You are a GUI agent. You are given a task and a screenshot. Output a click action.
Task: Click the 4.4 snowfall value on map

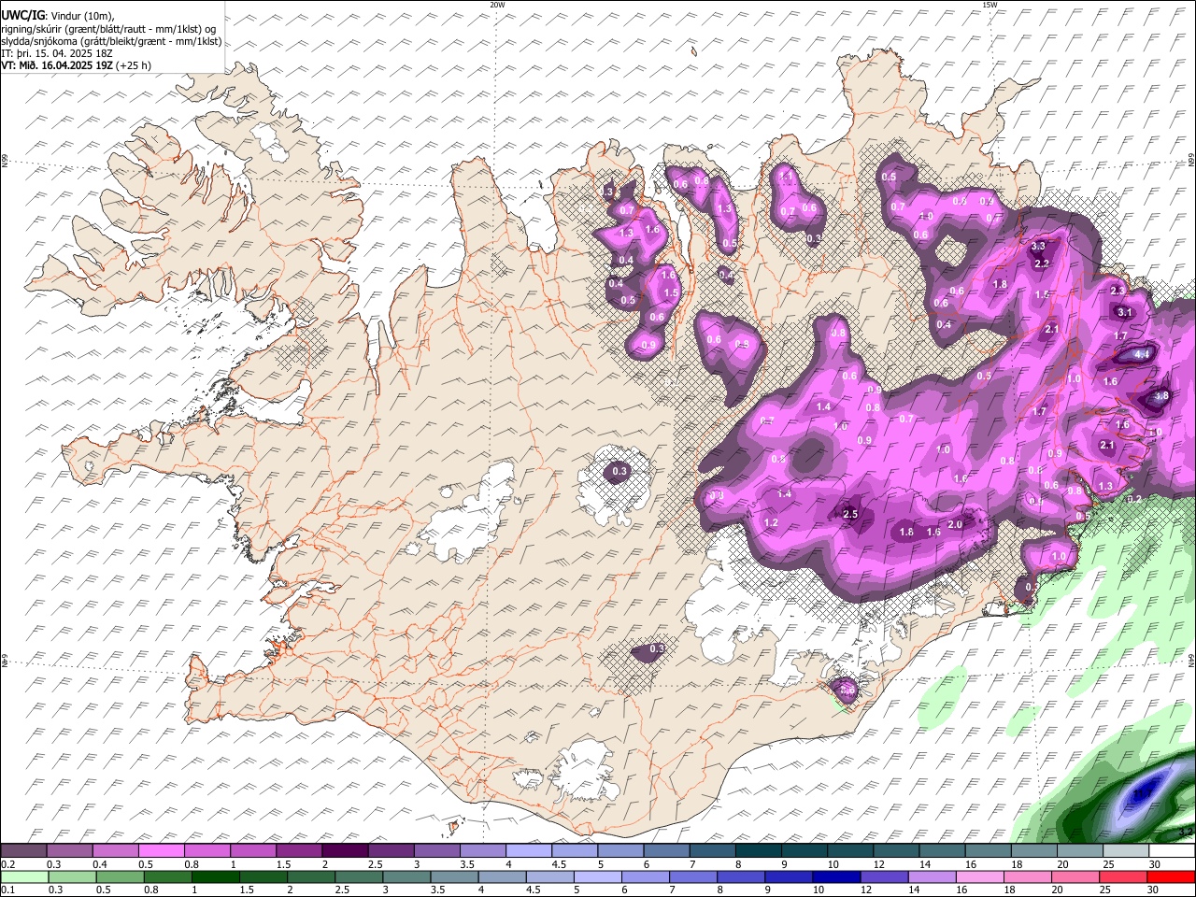[x=1142, y=355]
